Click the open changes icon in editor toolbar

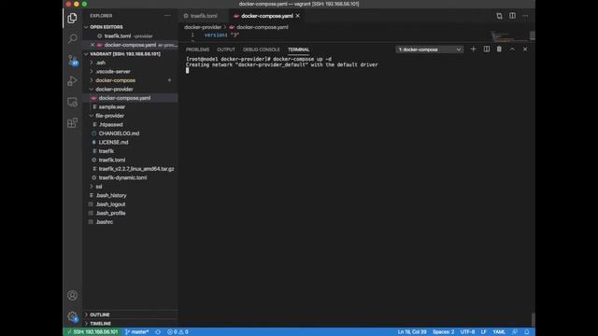click(x=499, y=16)
